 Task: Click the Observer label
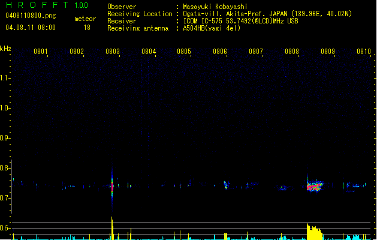122,7
